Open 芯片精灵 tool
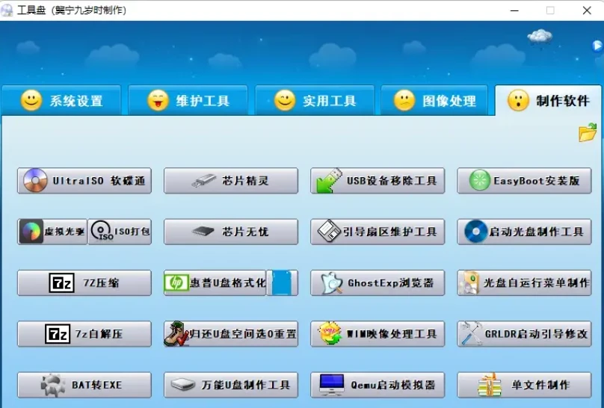 pyautogui.click(x=231, y=181)
